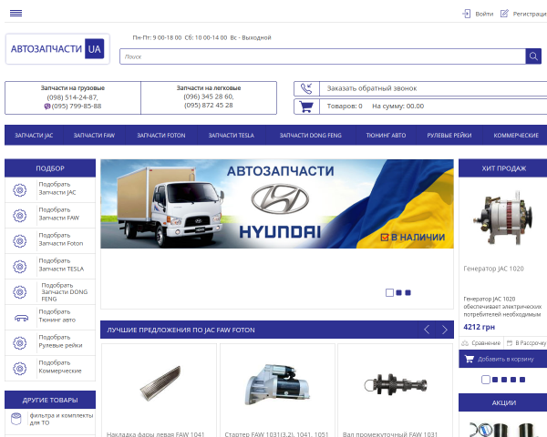
Task: Click the cart icon in Добавить в корзину
Action: click(470, 359)
